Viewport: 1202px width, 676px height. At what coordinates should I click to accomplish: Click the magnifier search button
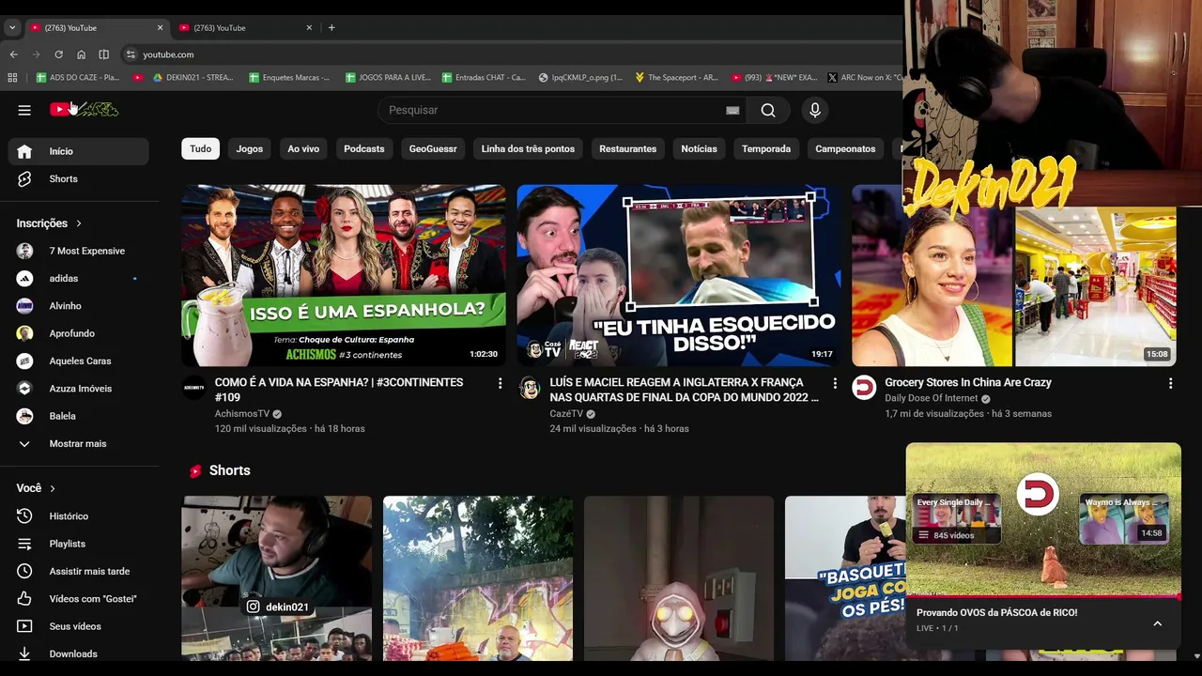(x=768, y=110)
